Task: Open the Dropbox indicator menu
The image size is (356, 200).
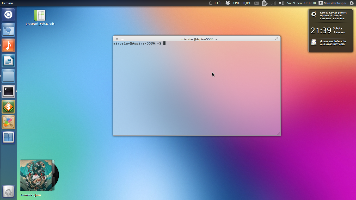Action: (x=228, y=3)
